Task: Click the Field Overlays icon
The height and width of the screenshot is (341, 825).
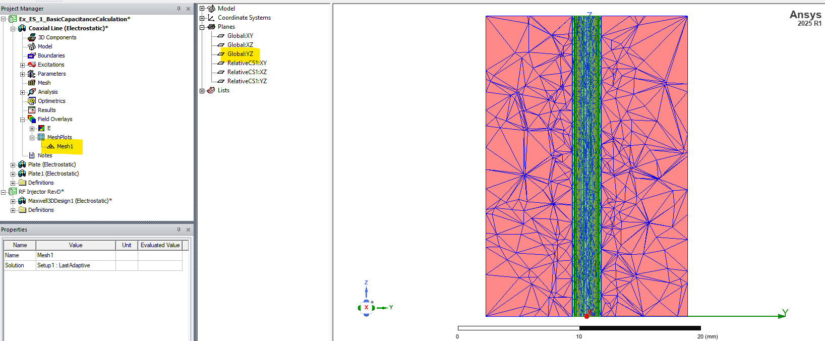Action: point(32,119)
